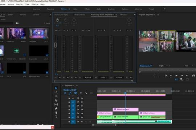196x130 pixels.
Task: Open the Window menu
Action: (x=35, y=4)
